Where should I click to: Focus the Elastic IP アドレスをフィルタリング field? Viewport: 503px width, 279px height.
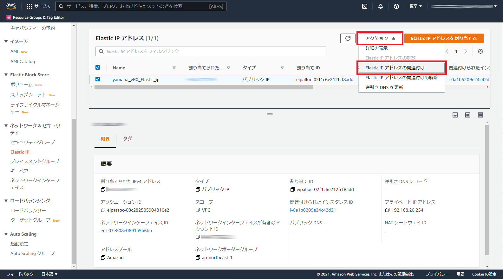coord(211,51)
